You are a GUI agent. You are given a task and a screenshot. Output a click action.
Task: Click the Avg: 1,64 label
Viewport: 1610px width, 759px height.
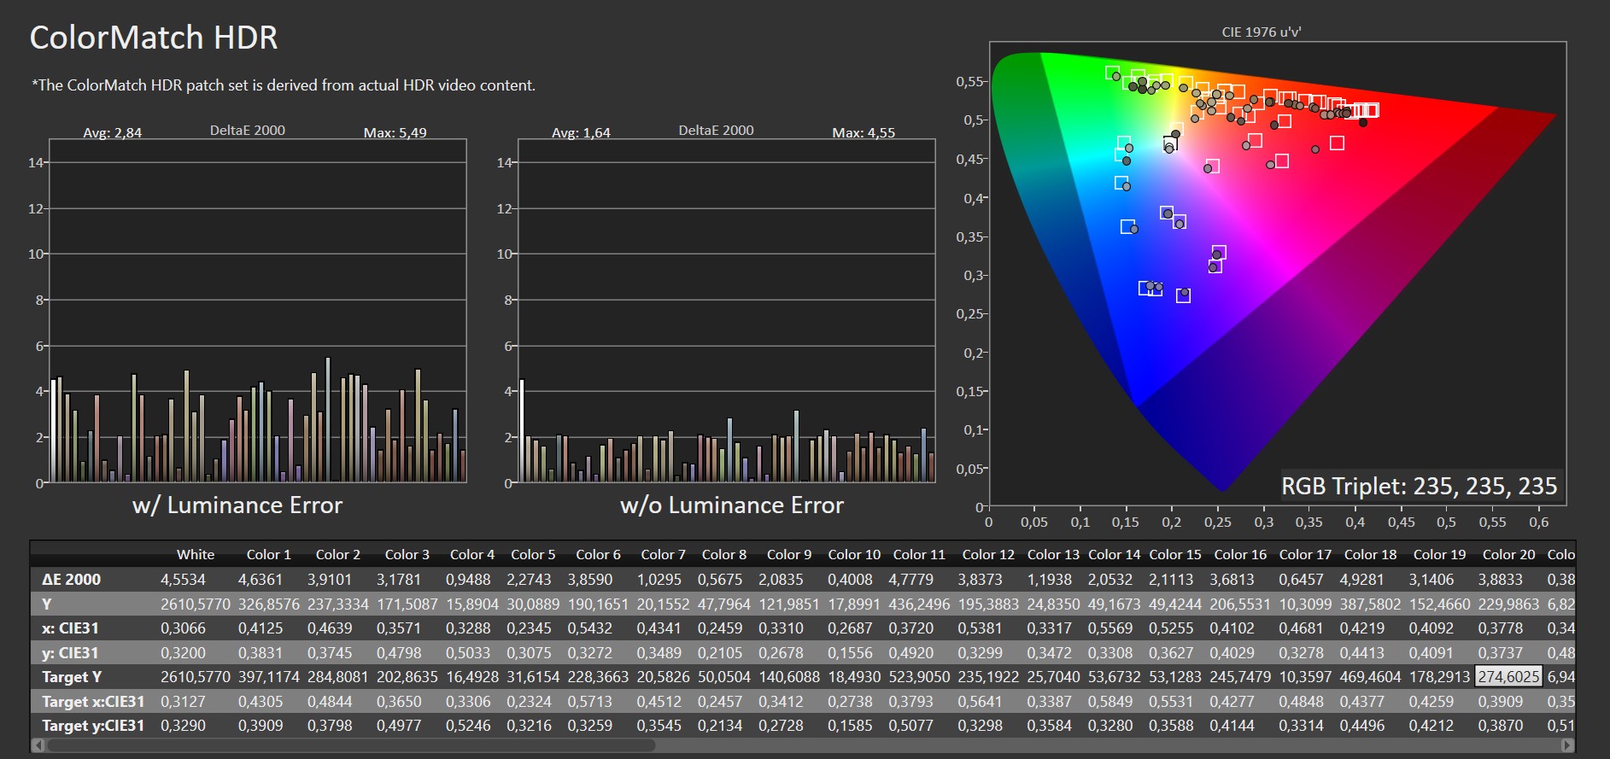(x=581, y=132)
